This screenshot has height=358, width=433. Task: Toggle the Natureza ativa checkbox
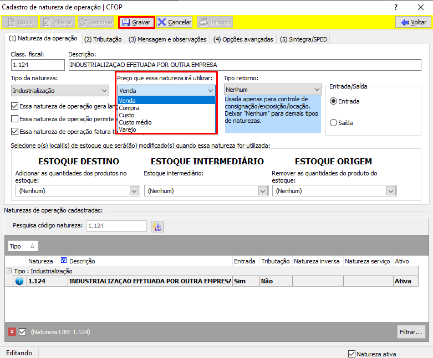(352, 354)
